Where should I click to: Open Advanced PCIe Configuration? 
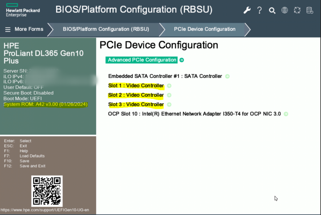142,60
